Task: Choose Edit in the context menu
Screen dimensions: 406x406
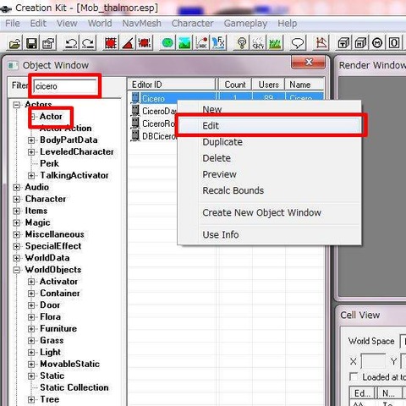Action: pos(269,125)
